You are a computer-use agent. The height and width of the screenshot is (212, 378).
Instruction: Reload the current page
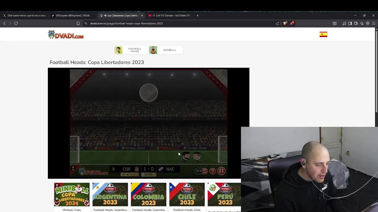point(16,23)
